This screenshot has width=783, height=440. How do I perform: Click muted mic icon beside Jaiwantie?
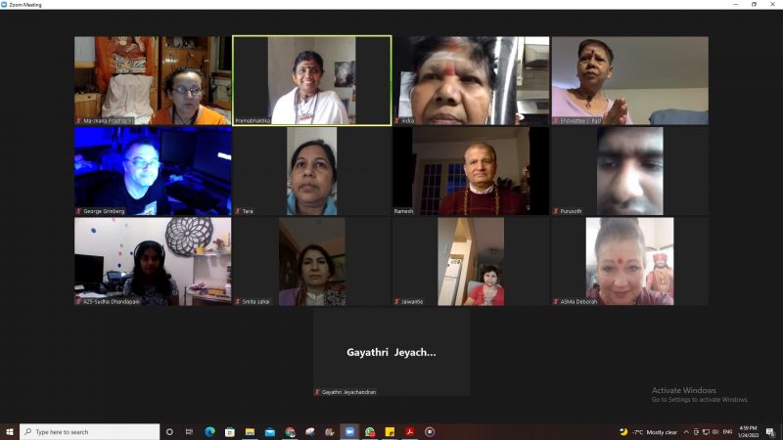pyautogui.click(x=397, y=301)
